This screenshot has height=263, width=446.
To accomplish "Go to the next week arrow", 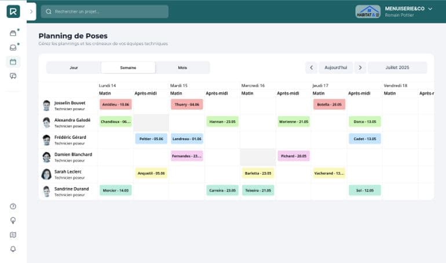I will 360,68.
